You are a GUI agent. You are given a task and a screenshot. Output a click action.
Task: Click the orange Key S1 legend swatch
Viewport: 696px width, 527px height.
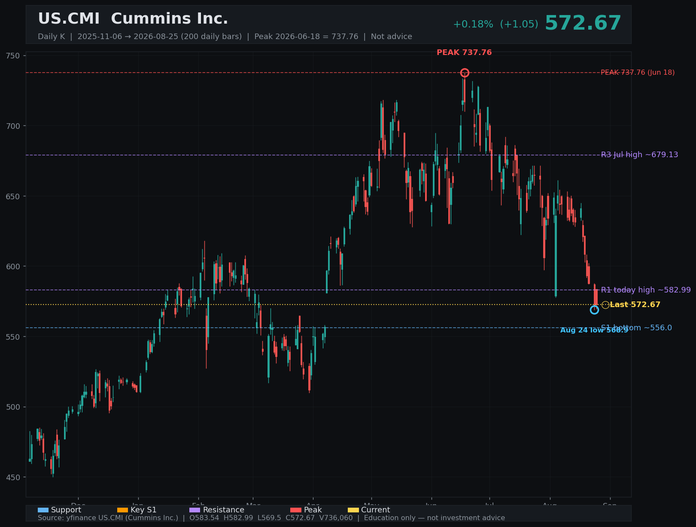coord(122,510)
